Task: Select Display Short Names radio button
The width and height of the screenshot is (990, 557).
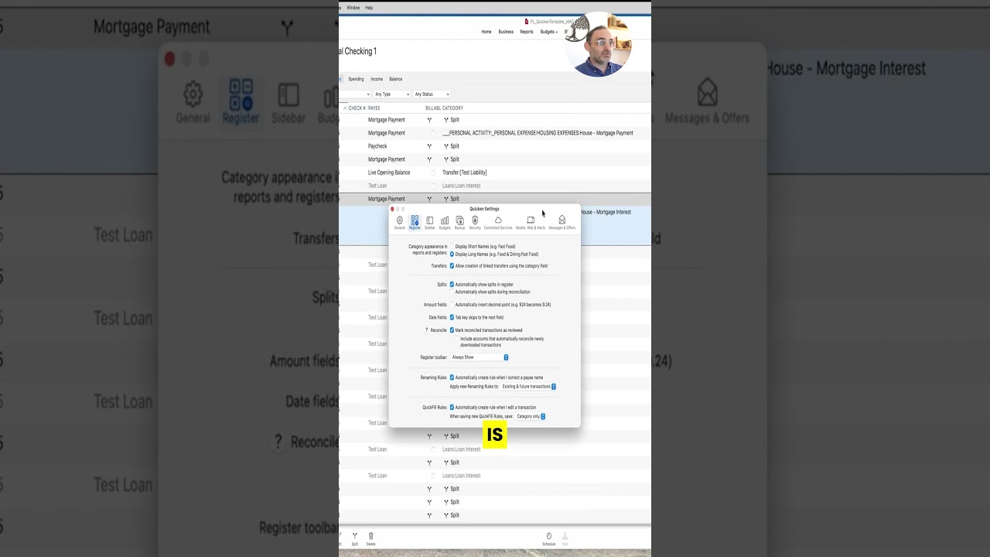Action: pos(452,247)
